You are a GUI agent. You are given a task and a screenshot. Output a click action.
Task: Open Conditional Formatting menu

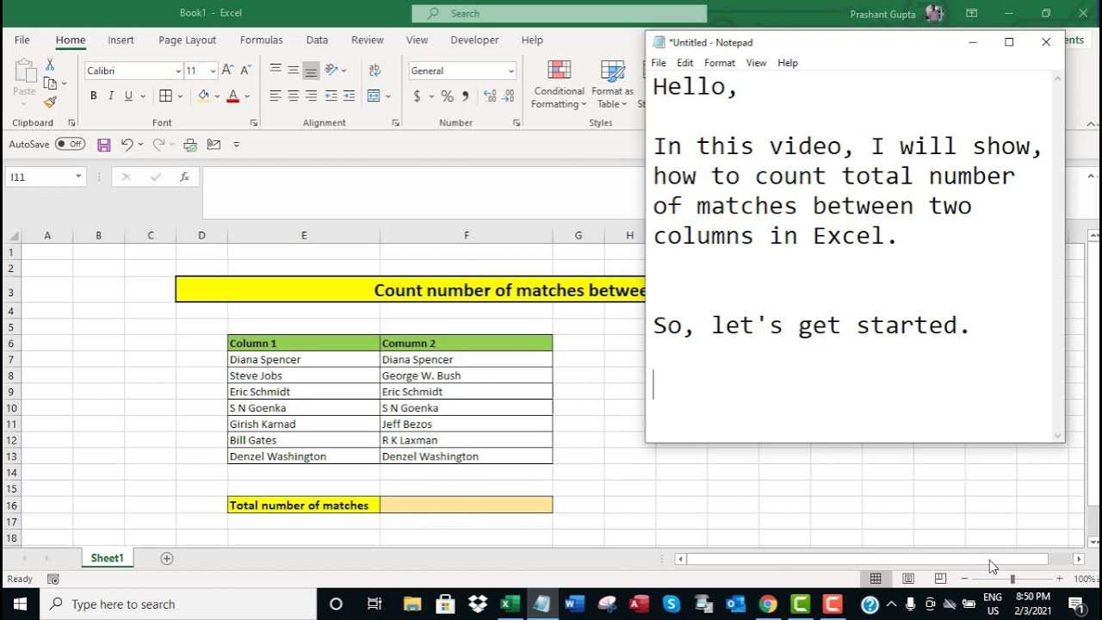tap(559, 84)
